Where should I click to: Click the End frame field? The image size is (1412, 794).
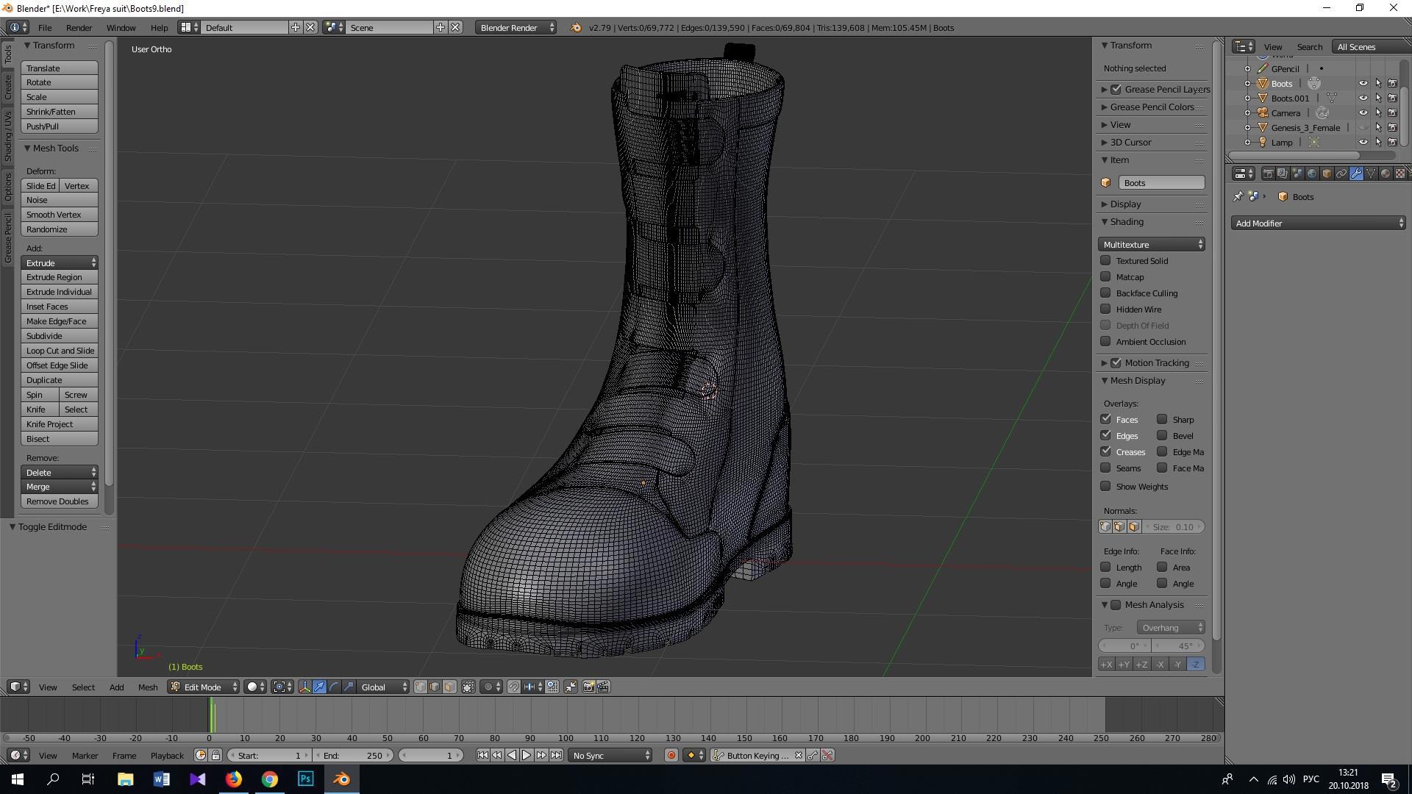353,755
